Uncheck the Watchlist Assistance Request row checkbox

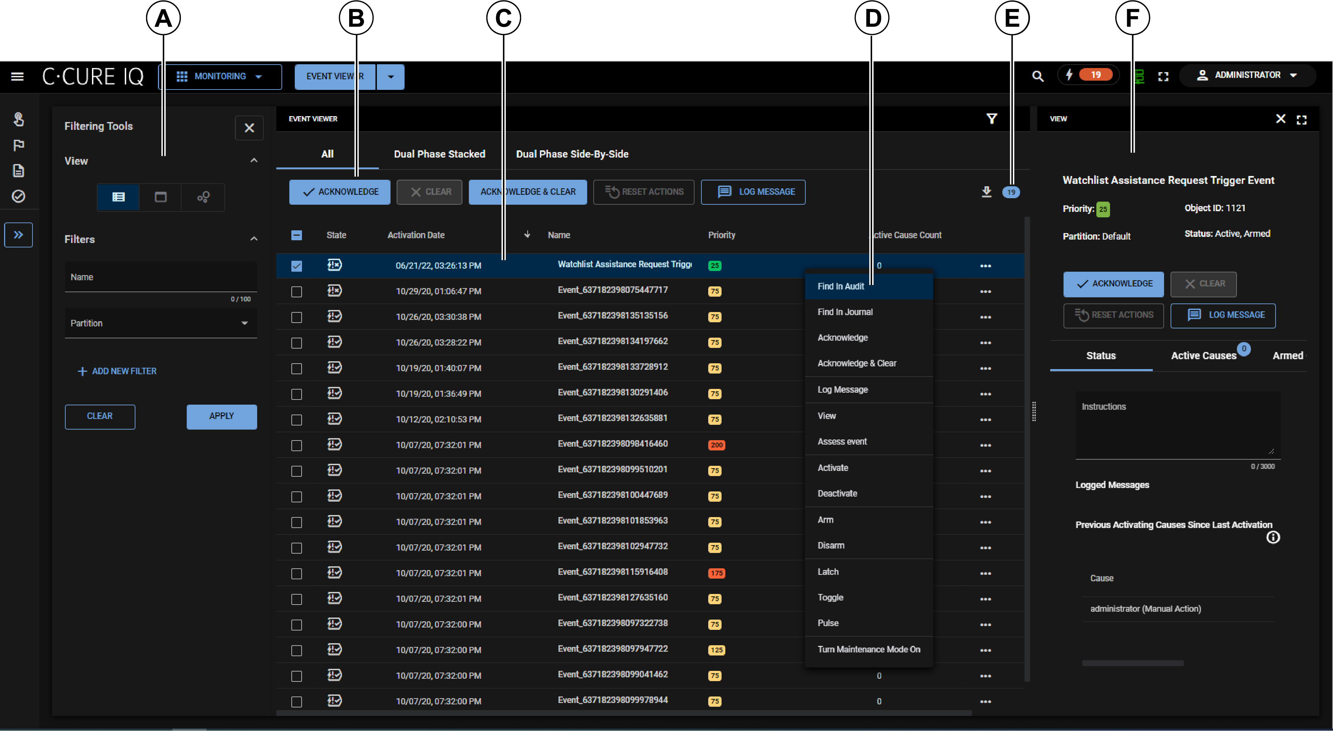pos(296,266)
